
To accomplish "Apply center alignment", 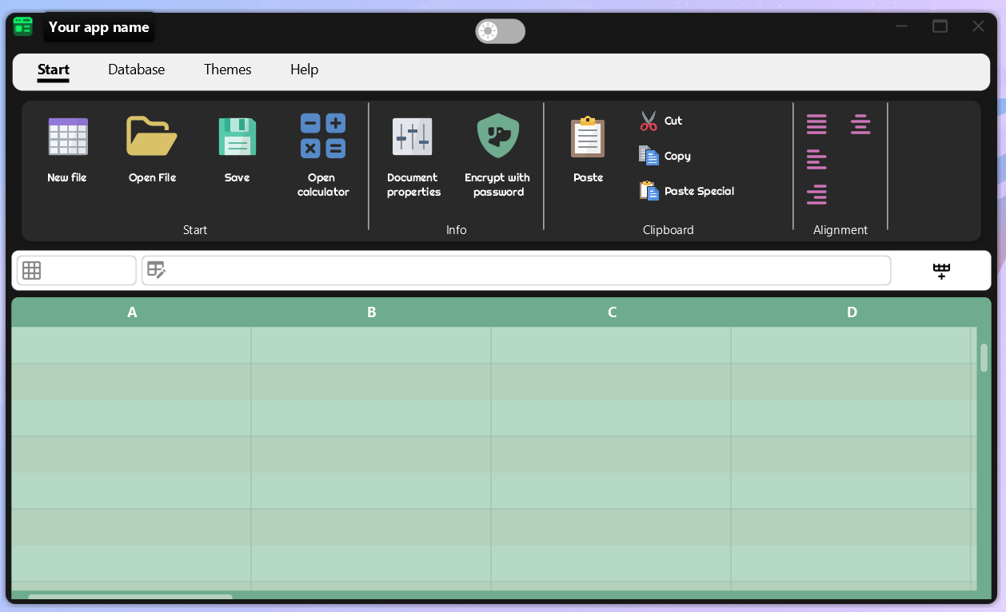I will click(860, 125).
